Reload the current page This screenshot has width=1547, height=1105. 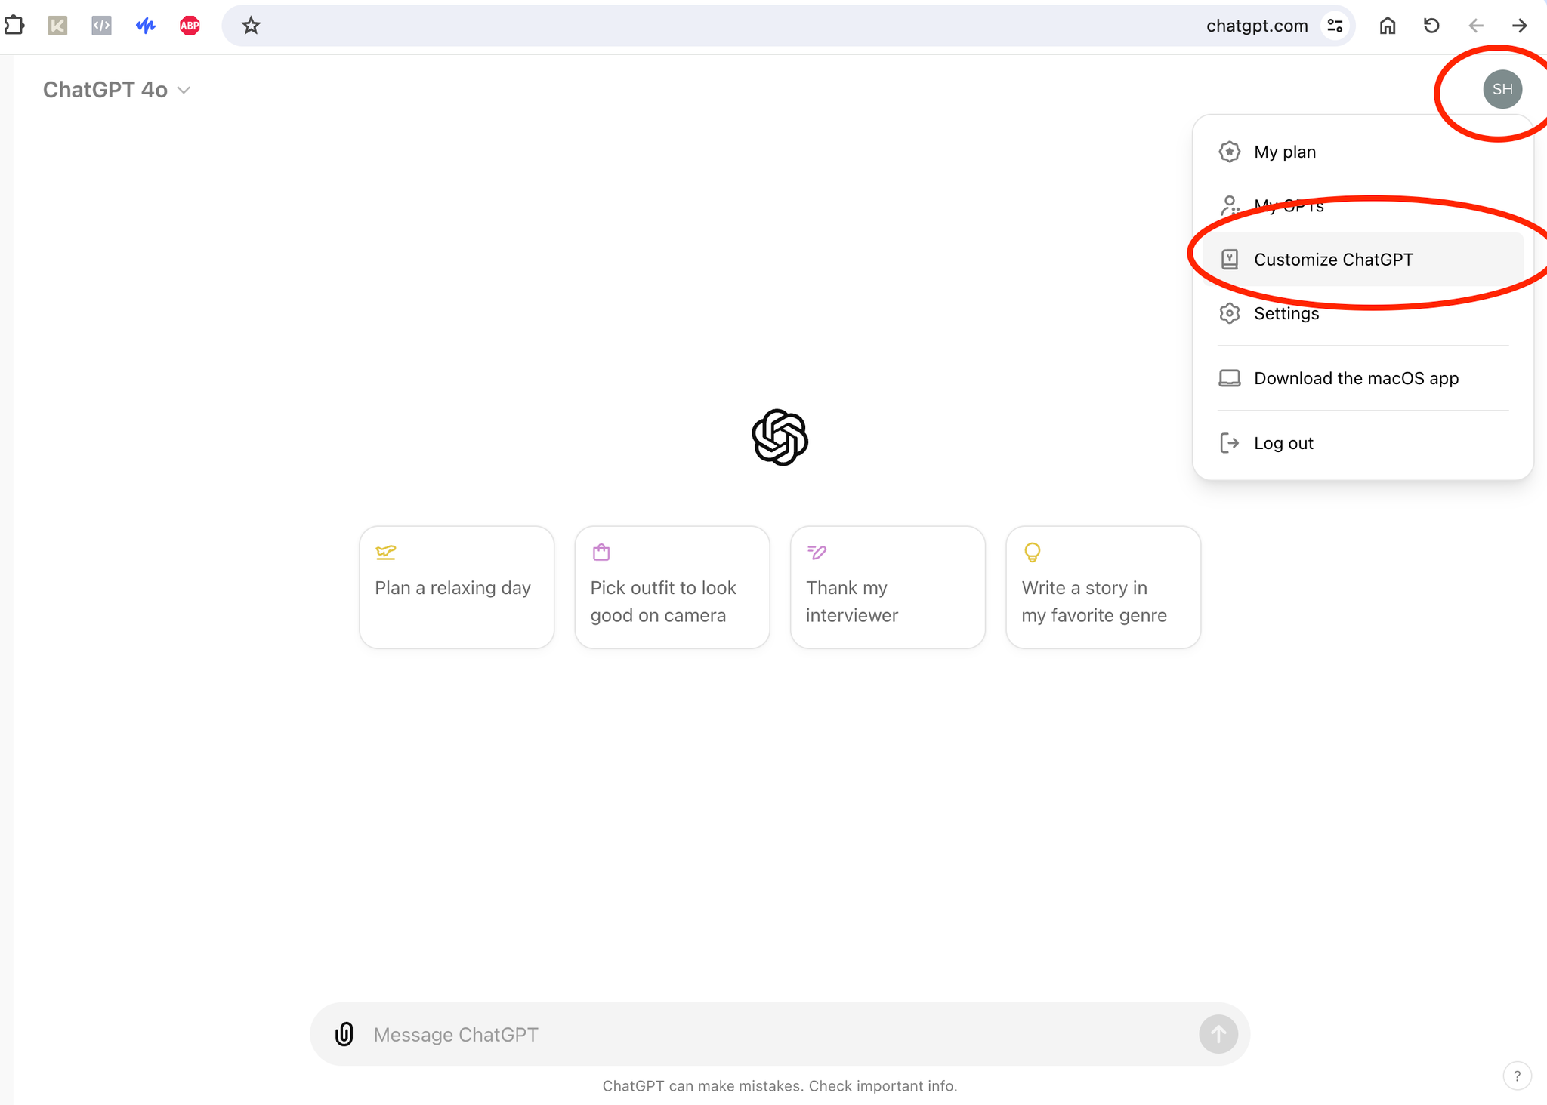pyautogui.click(x=1431, y=26)
